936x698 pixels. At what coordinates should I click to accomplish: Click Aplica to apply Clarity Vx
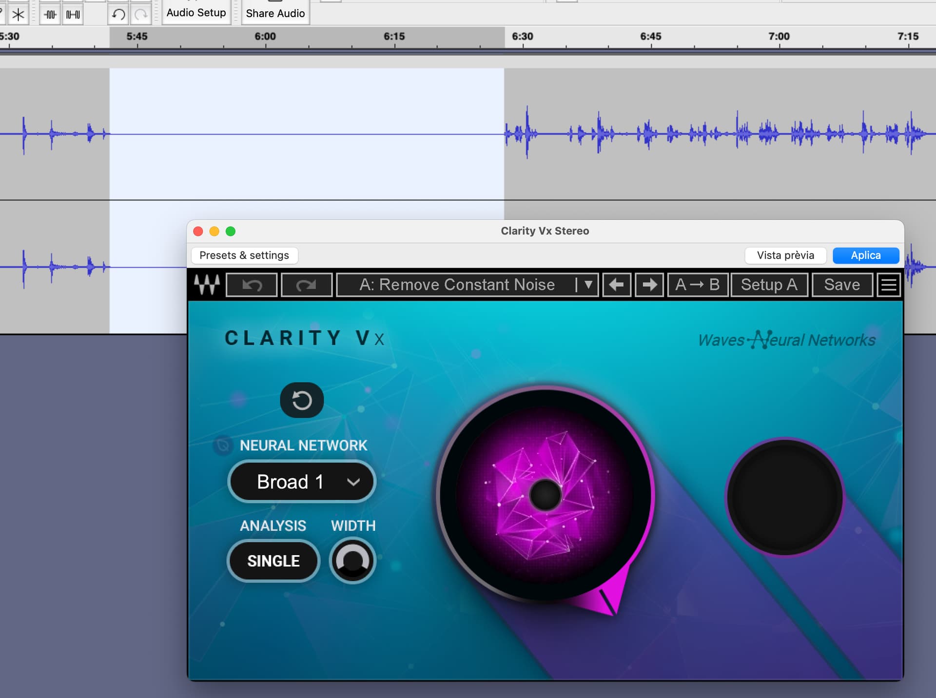click(866, 255)
